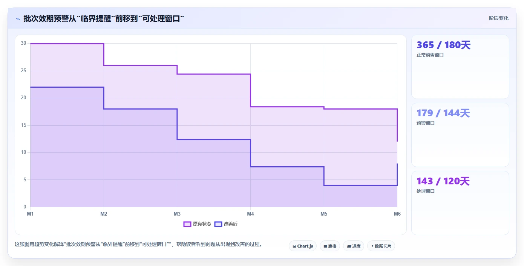Click the M1 x-axis label
The image size is (524, 266).
(x=30, y=214)
